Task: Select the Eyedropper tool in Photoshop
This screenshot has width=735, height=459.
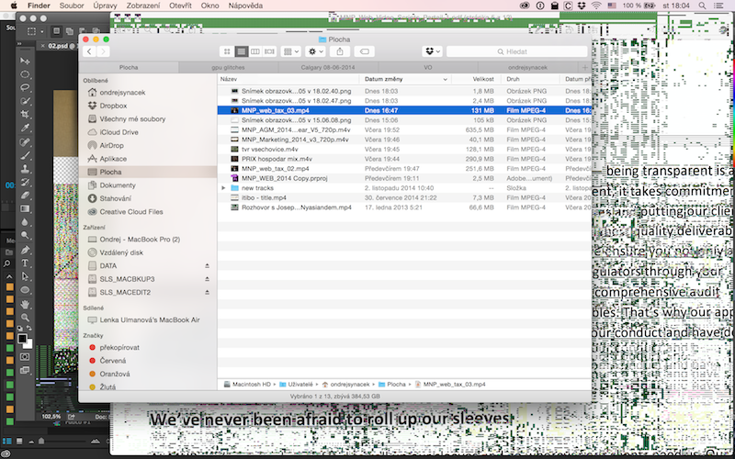Action: point(25,129)
